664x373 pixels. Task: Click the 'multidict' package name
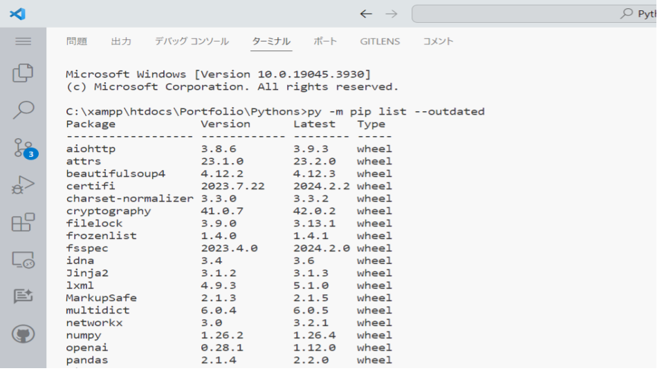click(98, 310)
